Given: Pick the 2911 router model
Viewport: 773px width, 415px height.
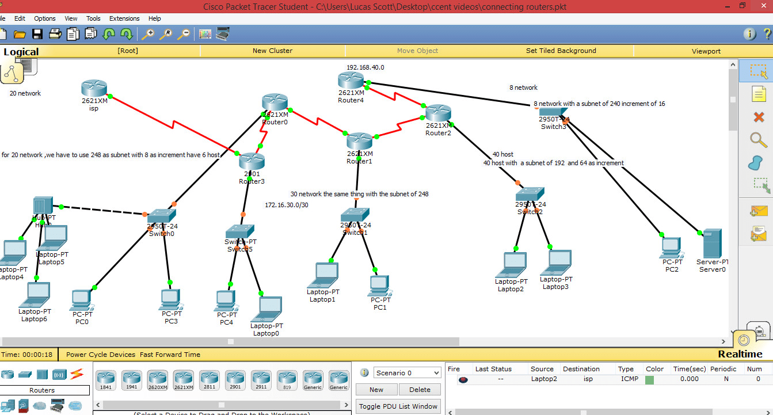Looking at the screenshot, I should point(261,380).
